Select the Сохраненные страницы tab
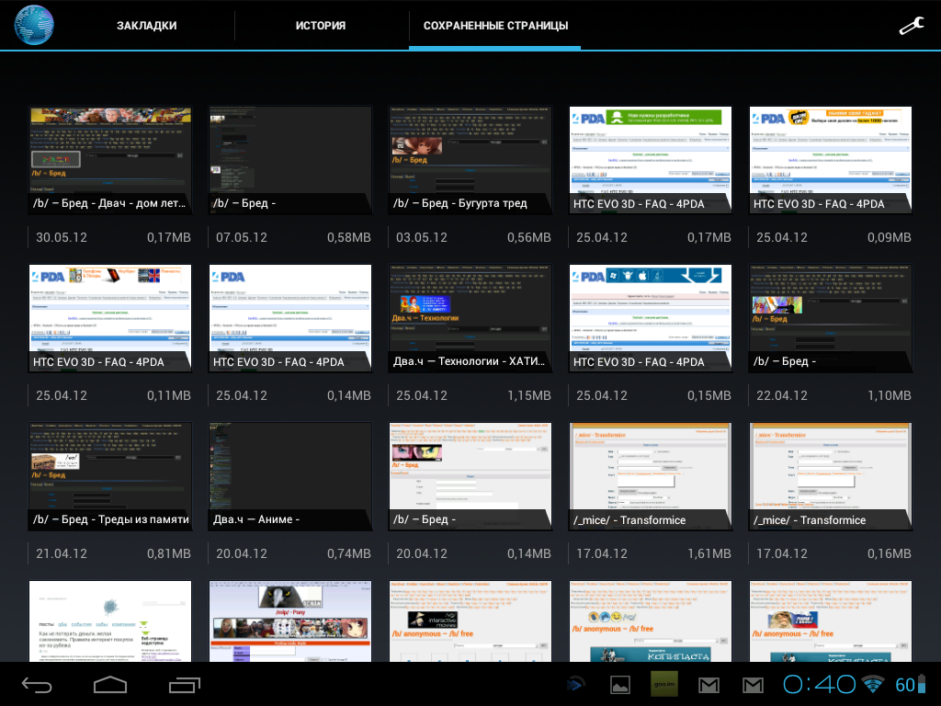This screenshot has height=706, width=941. click(x=495, y=26)
